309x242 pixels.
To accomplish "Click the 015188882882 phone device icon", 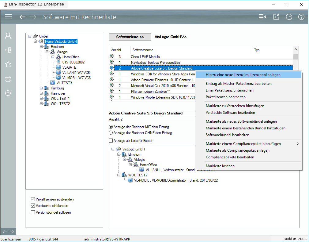I will (x=58, y=62).
